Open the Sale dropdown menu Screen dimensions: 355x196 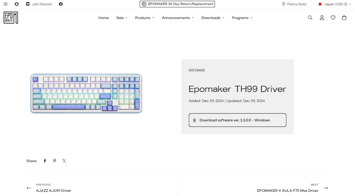[122, 18]
